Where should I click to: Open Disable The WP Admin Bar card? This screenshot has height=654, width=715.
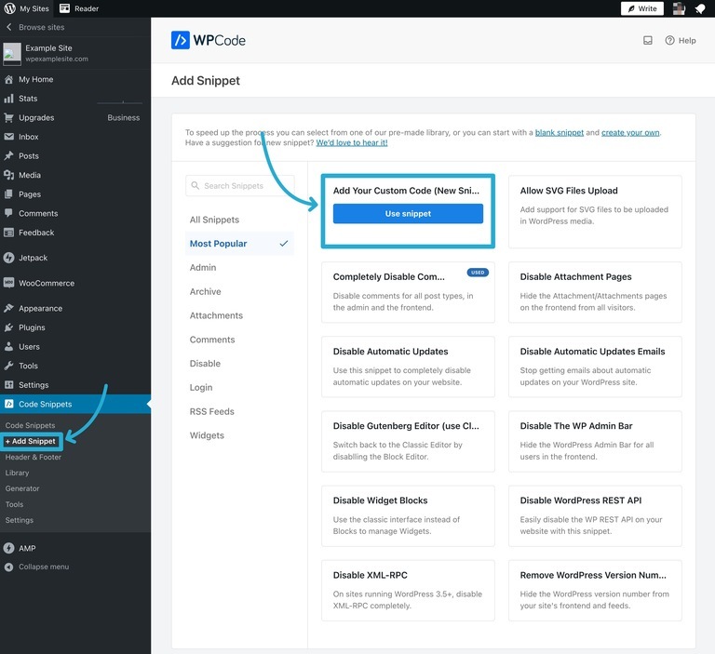(595, 441)
